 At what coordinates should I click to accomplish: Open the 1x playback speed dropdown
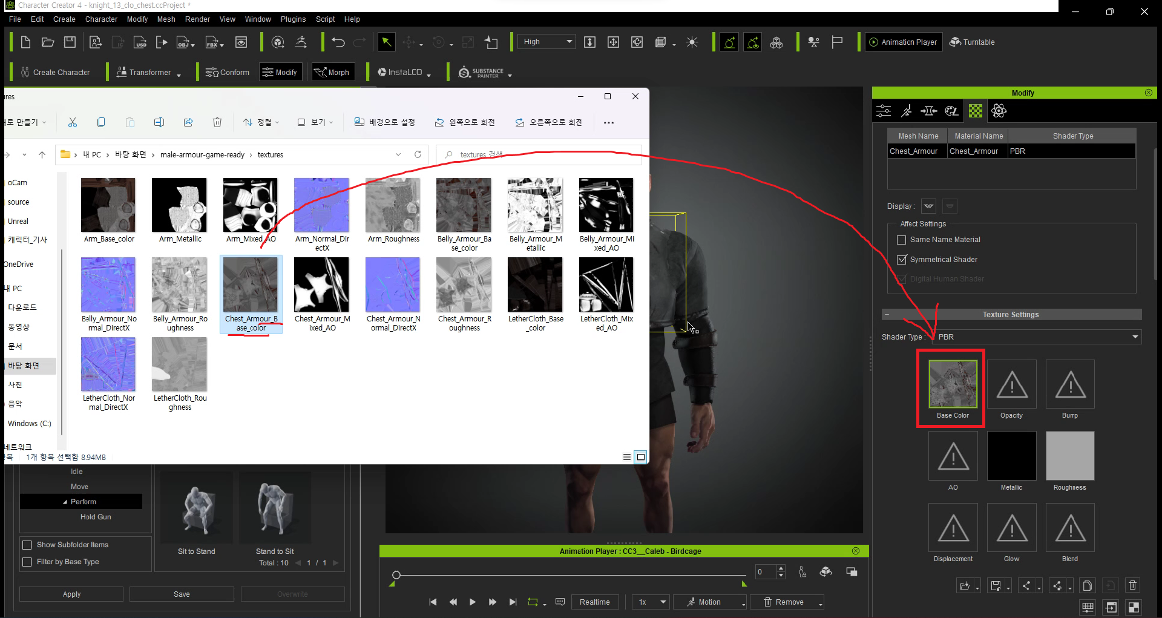(x=651, y=602)
